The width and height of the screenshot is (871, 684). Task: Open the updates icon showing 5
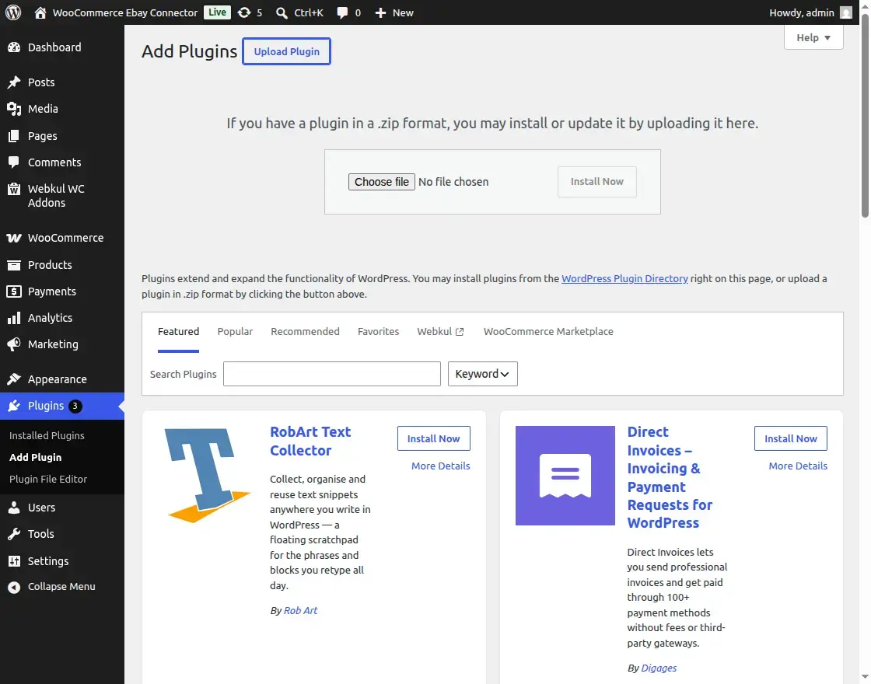(x=244, y=12)
